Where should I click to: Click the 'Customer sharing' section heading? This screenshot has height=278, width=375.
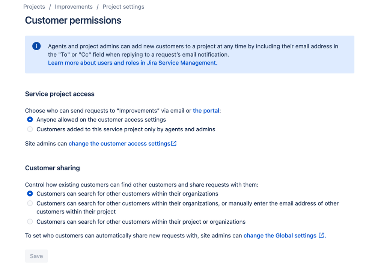tap(53, 168)
